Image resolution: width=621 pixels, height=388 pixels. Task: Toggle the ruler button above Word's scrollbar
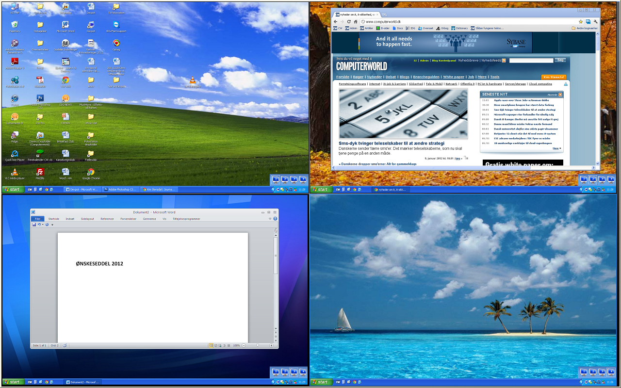[x=276, y=231]
